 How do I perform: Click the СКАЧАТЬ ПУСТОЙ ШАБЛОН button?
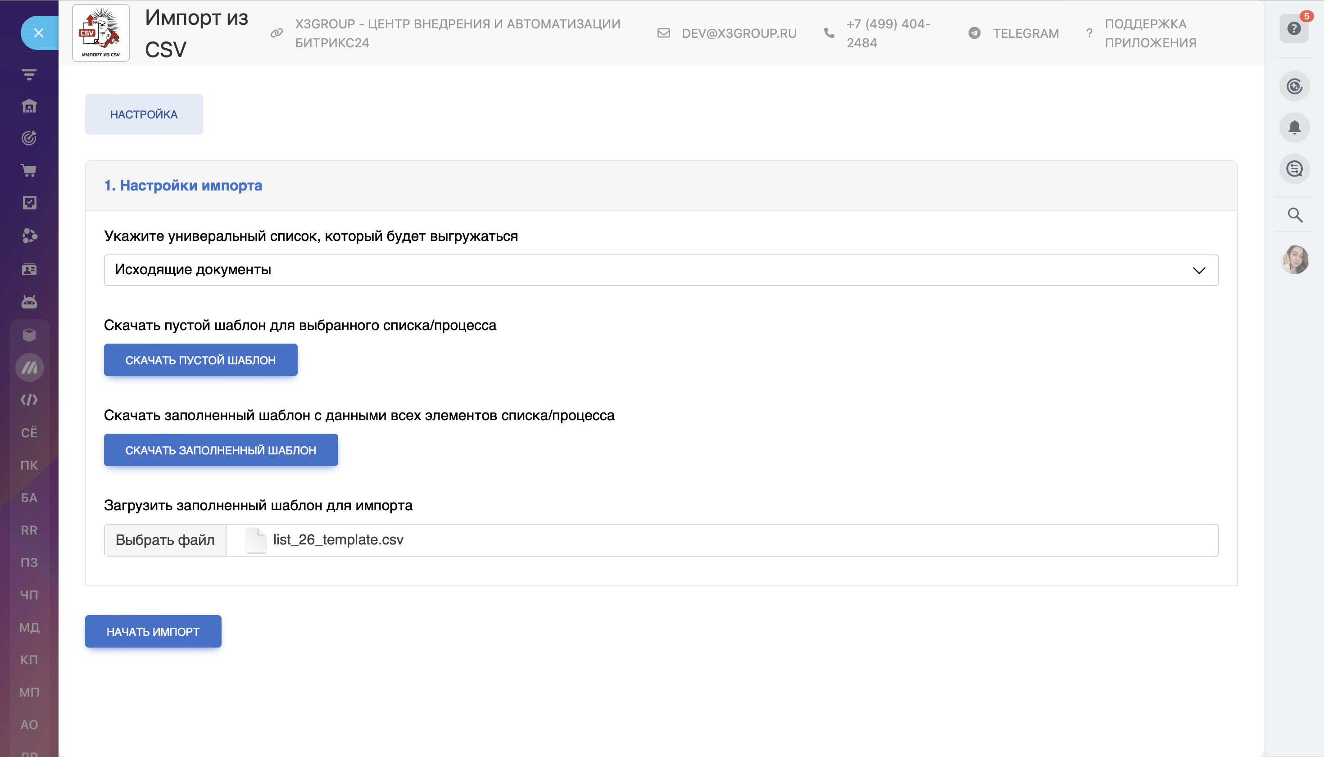(x=201, y=360)
